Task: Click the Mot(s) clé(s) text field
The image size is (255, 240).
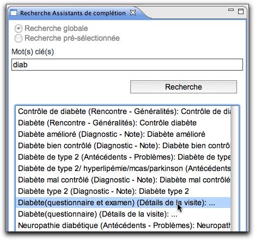Action: 127,65
